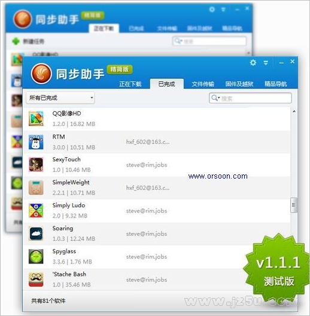The image size is (310, 316).
Task: Focus the search field in front window
Action: [x=250, y=98]
